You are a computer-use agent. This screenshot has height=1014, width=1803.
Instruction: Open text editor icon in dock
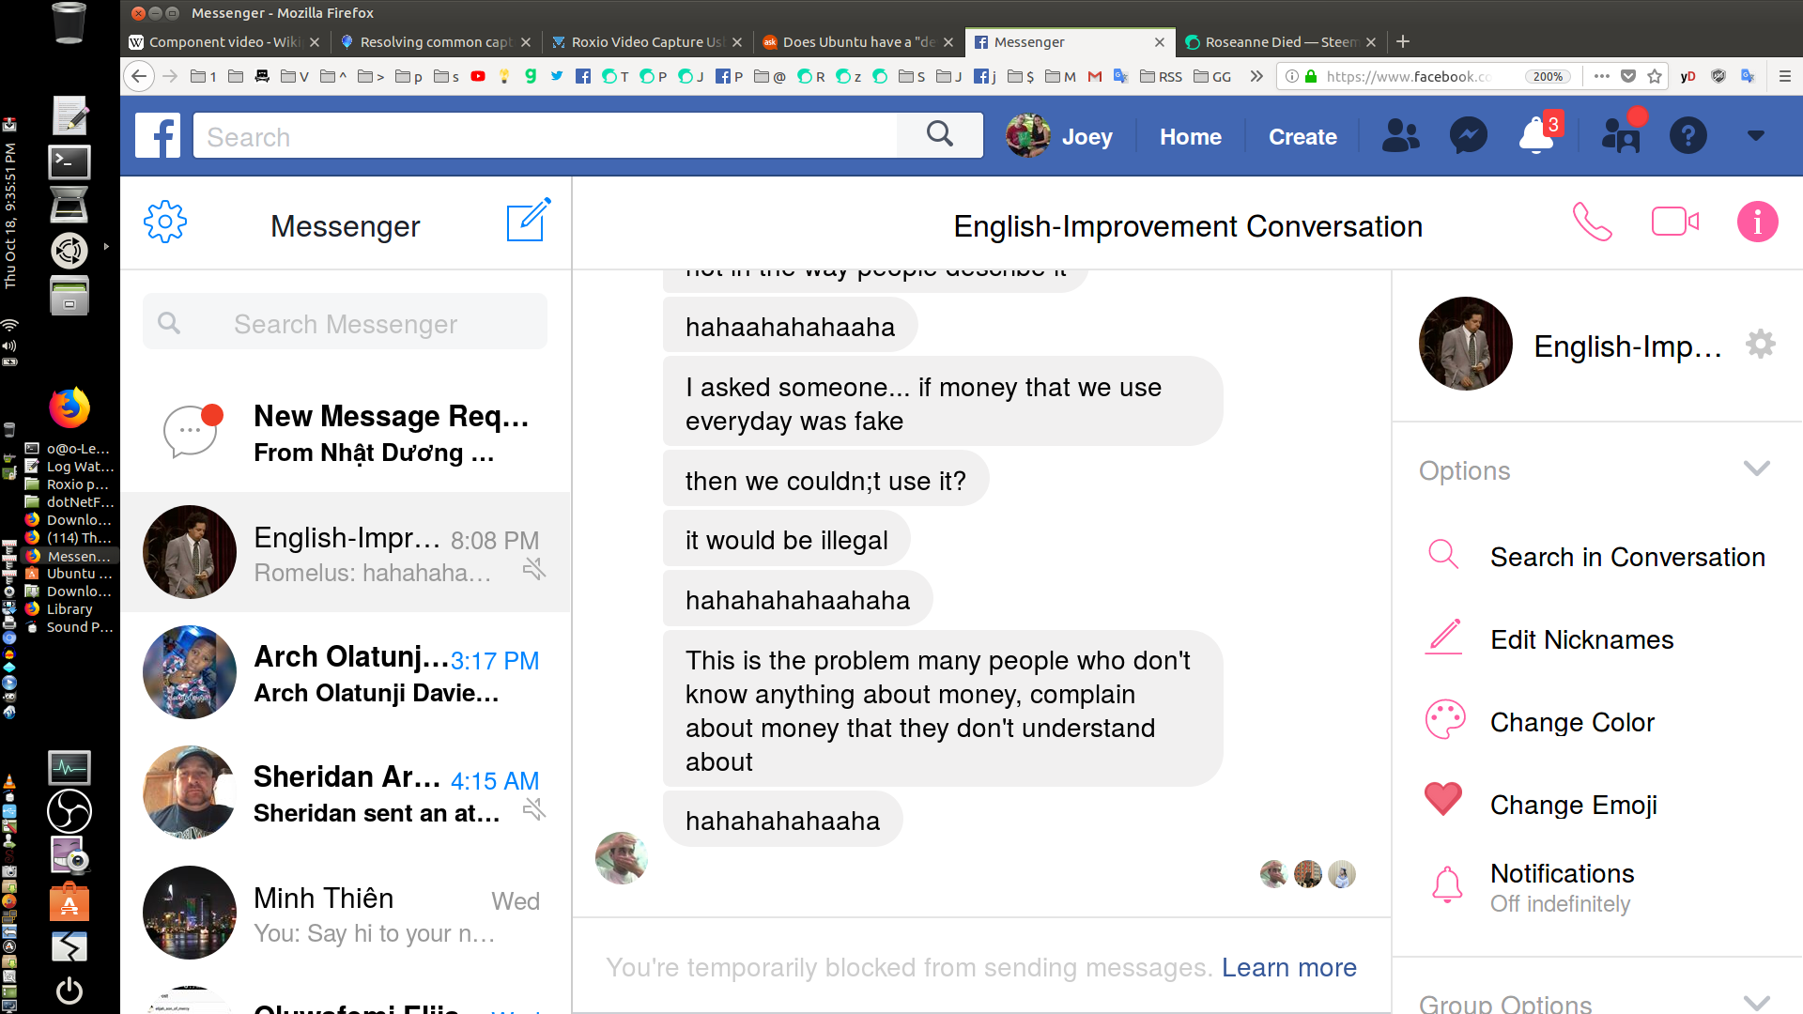coord(69,115)
